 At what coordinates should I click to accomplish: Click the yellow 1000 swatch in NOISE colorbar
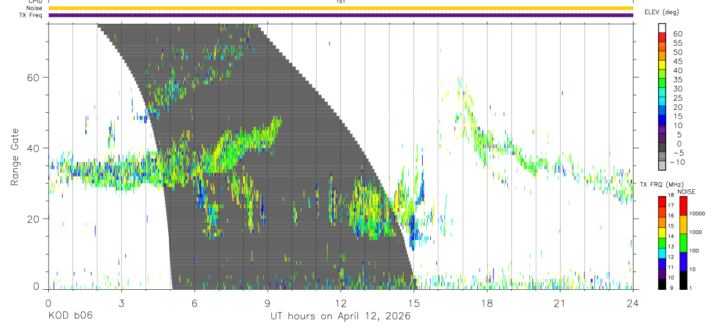coord(684,224)
